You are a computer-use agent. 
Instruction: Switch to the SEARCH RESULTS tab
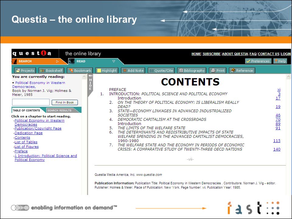tap(60, 110)
